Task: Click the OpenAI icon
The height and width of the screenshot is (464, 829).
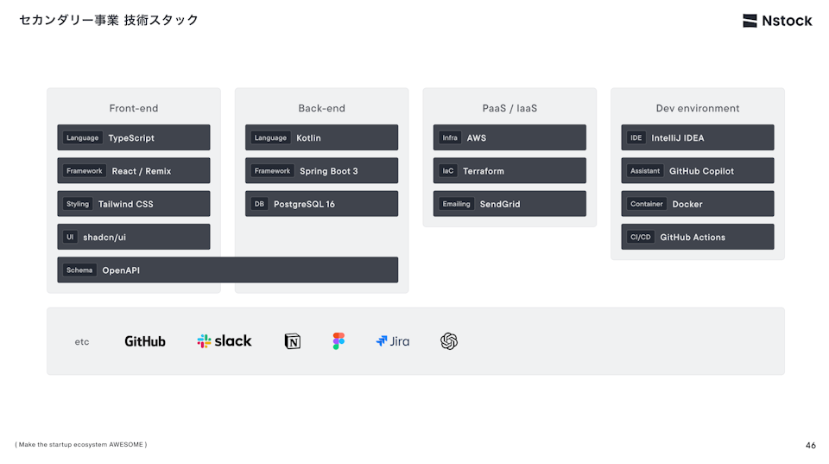Action: (x=449, y=341)
